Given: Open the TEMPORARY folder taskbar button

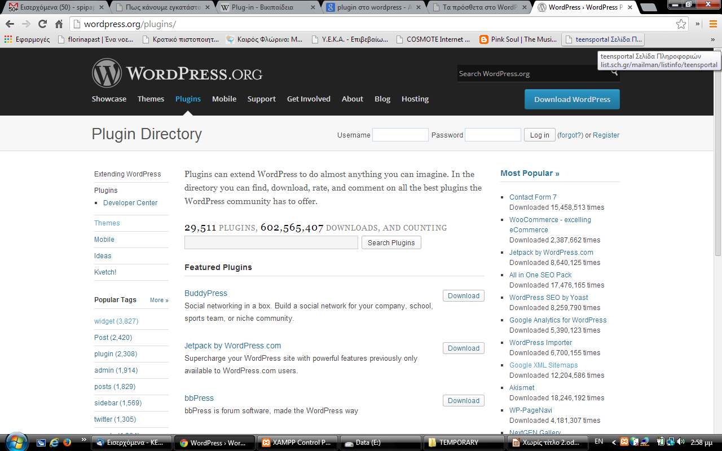Looking at the screenshot, I should pos(464,443).
